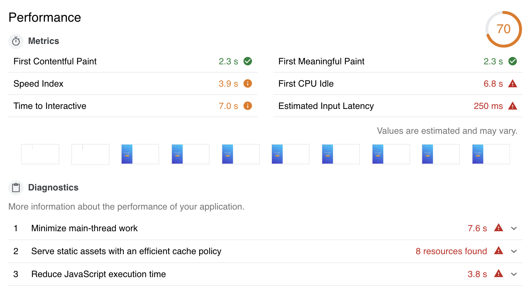Expand Reduce JavaScript execution time chevron
The height and width of the screenshot is (286, 526).
point(514,274)
